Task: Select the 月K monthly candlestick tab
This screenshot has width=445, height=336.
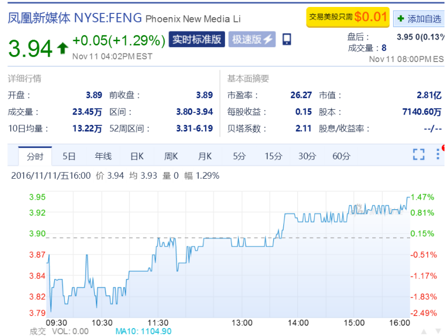Action: (x=205, y=156)
